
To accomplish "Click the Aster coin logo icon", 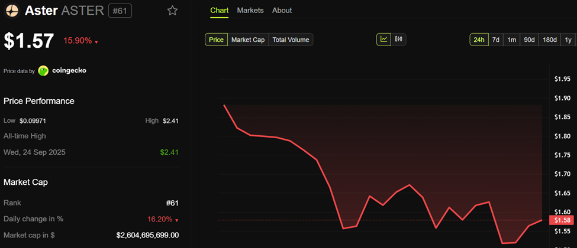I will [11, 11].
